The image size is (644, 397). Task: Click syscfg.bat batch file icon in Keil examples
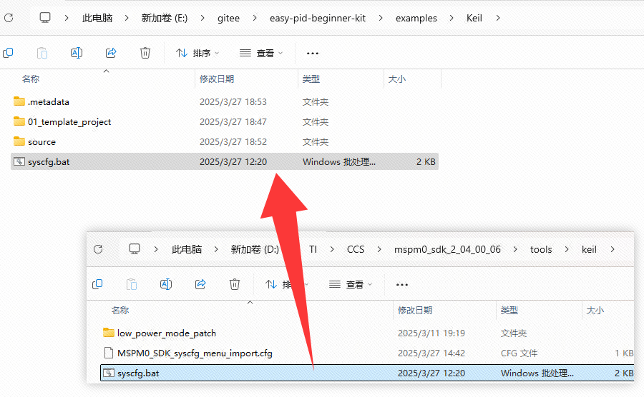click(19, 161)
